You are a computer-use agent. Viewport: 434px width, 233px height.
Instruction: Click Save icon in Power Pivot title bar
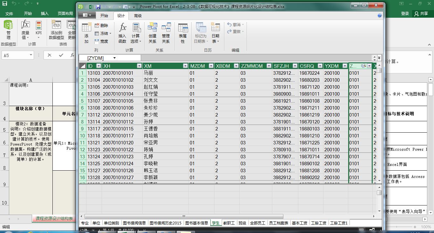(x=98, y=7)
